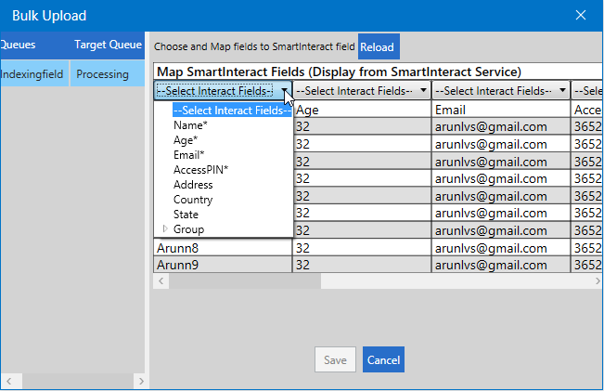Choose Email* in the field list
Screen dimensions: 604x391
[x=189, y=155]
